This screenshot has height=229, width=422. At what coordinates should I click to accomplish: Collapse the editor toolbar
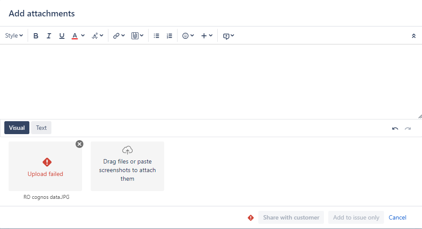[x=414, y=36]
